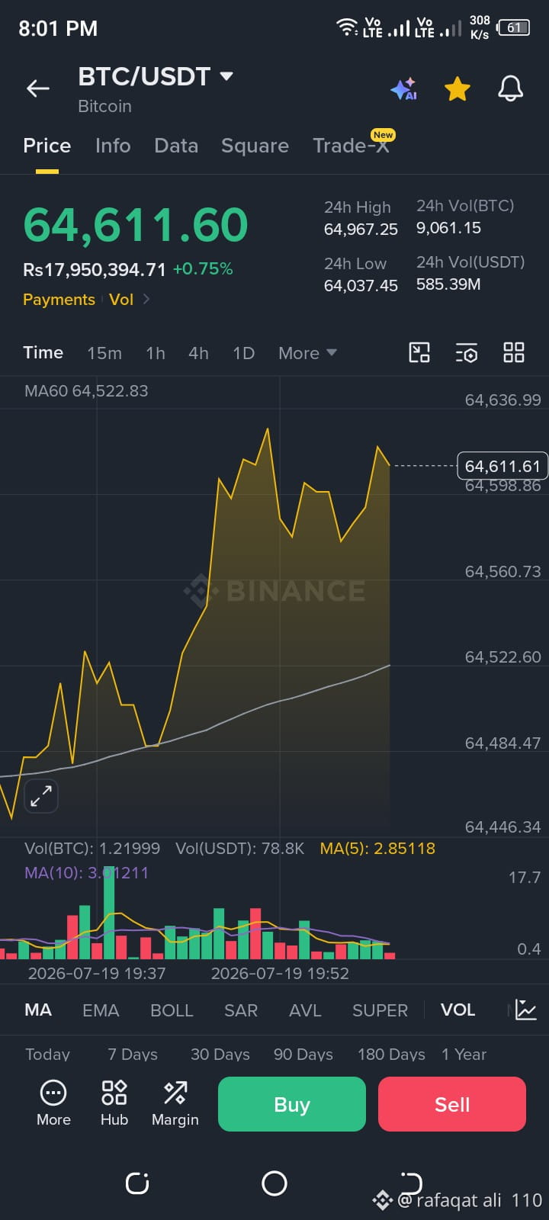This screenshot has width=549, height=1220.
Task: Select the Today performance range
Action: pos(47,1055)
